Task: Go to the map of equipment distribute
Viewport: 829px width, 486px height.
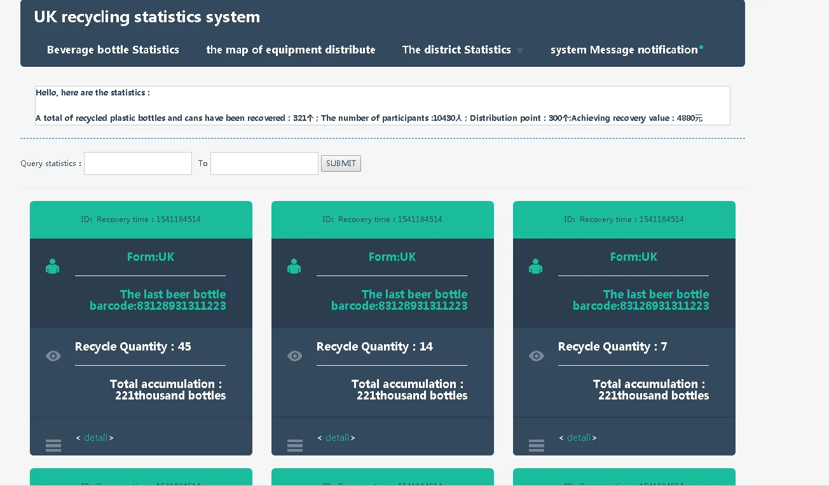Action: coord(291,50)
